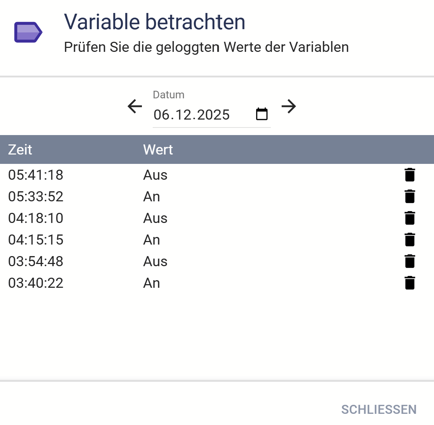The width and height of the screenshot is (434, 425).
Task: Click the purple variable tag icon
Action: point(28,32)
